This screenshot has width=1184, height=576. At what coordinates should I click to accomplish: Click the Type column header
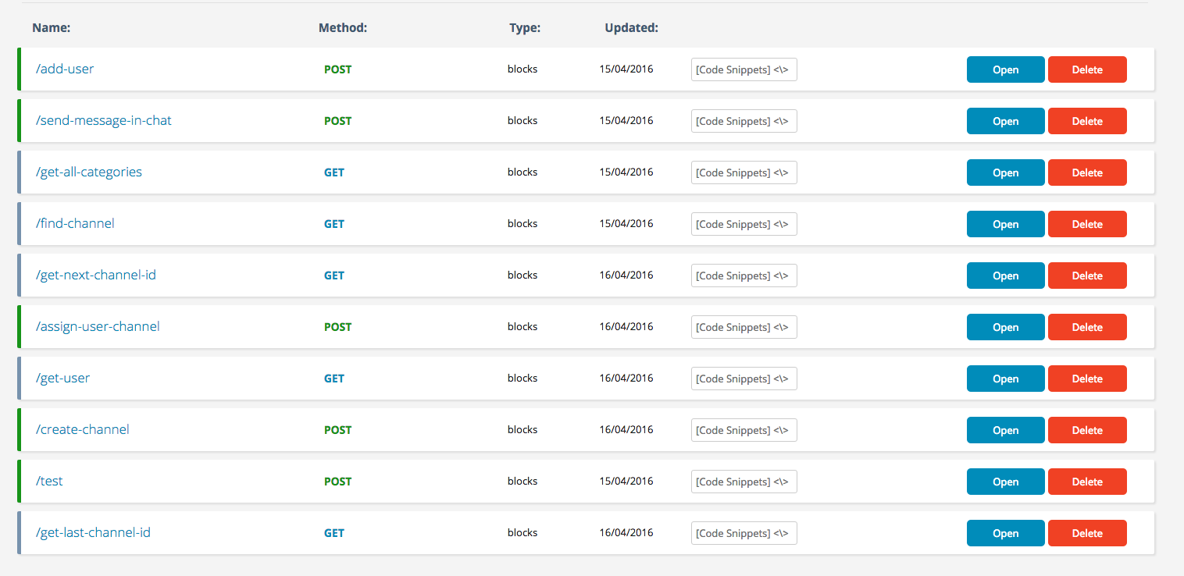pyautogui.click(x=525, y=28)
